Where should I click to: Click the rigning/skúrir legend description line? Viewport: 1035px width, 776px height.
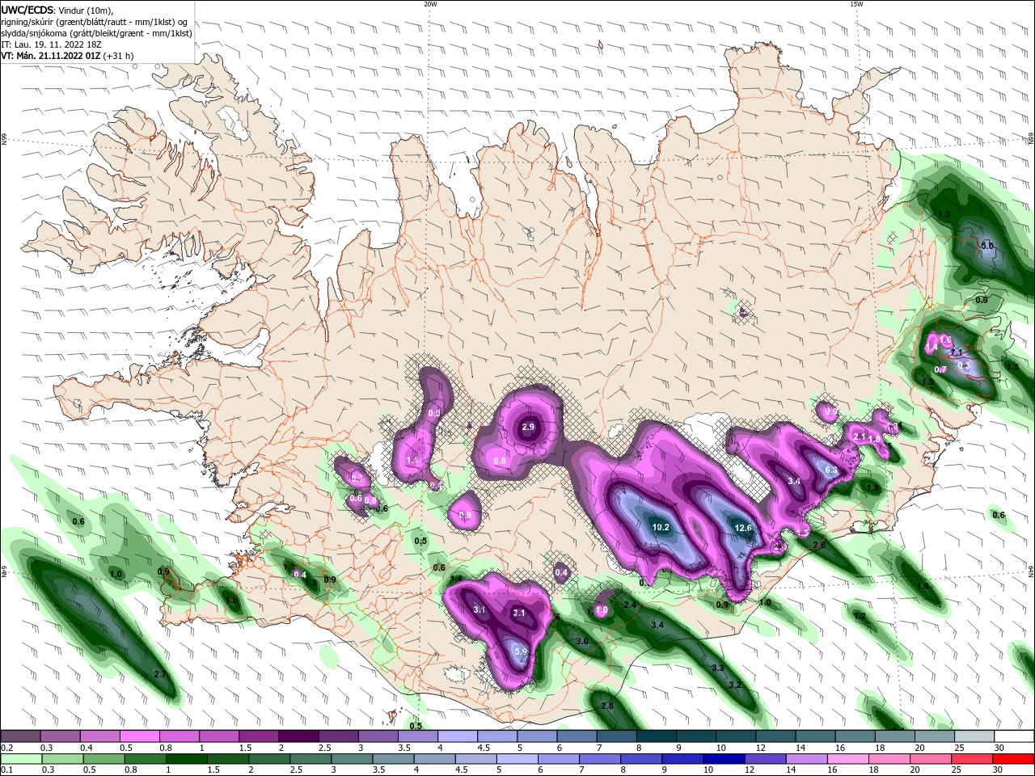[x=95, y=22]
